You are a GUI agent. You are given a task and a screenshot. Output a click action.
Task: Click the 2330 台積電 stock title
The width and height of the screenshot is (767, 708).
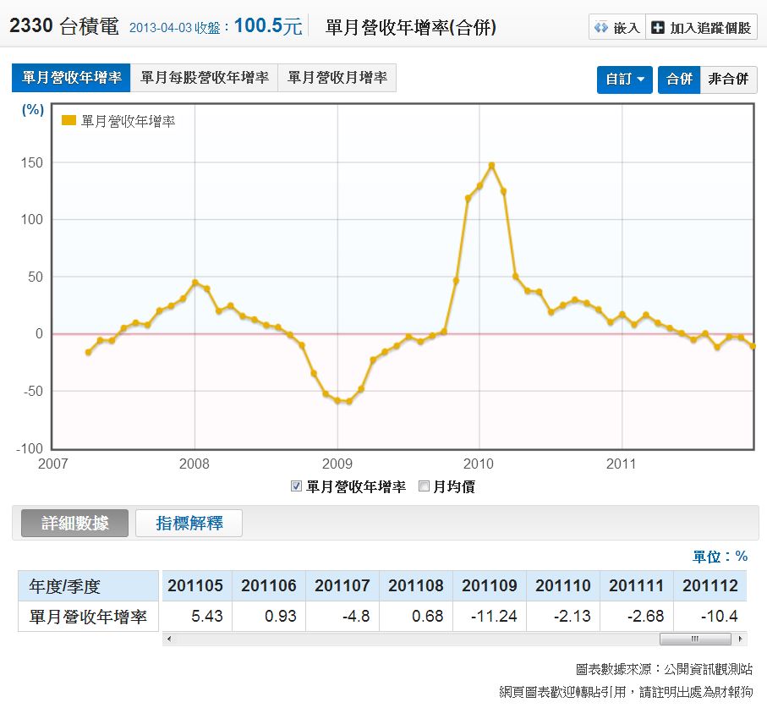tap(64, 26)
